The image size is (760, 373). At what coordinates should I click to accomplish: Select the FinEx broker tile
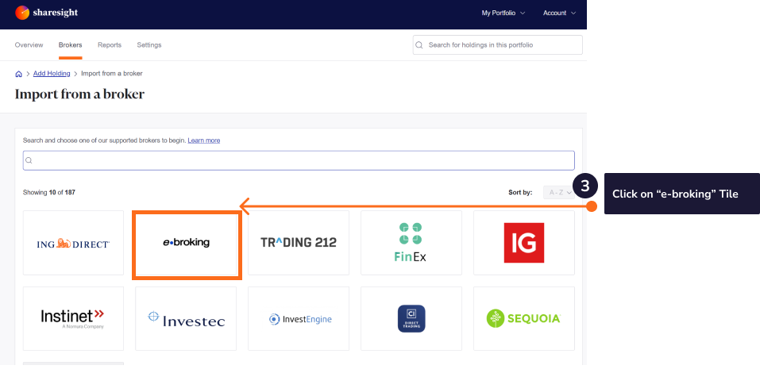pyautogui.click(x=411, y=243)
